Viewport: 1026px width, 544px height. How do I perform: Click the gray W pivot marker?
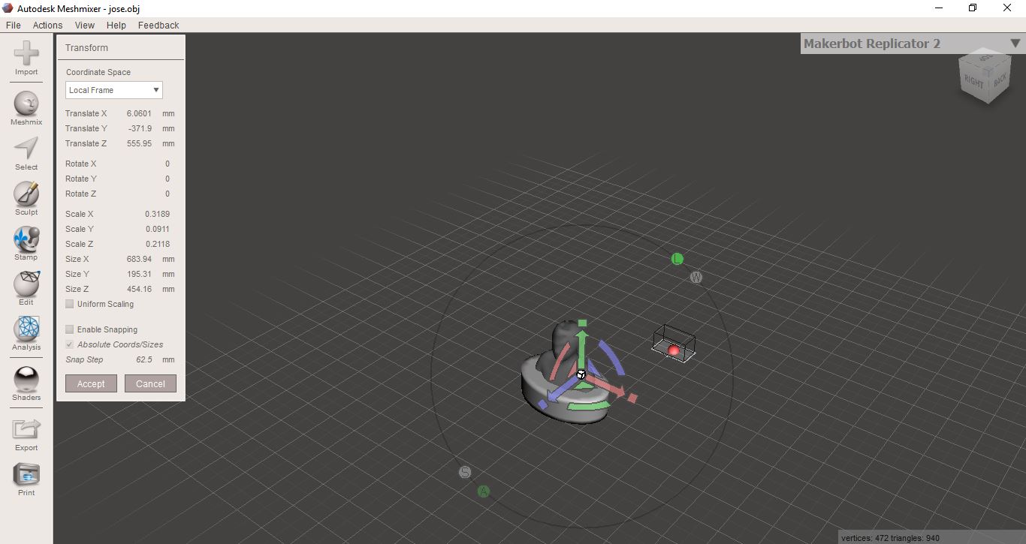696,278
